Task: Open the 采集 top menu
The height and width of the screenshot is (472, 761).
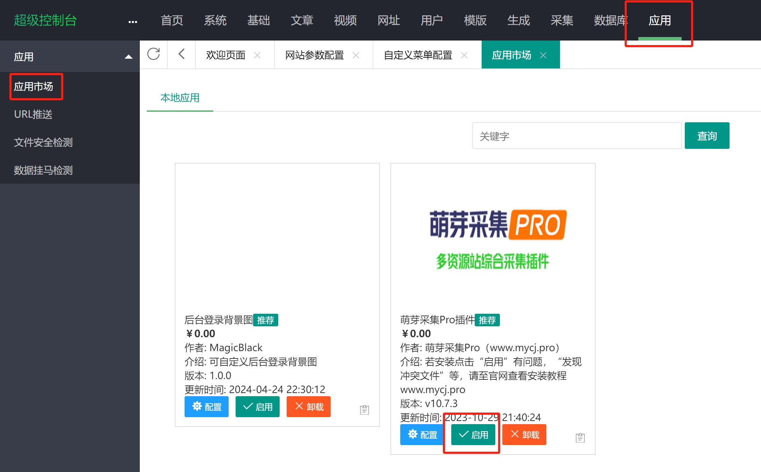Action: 561,20
